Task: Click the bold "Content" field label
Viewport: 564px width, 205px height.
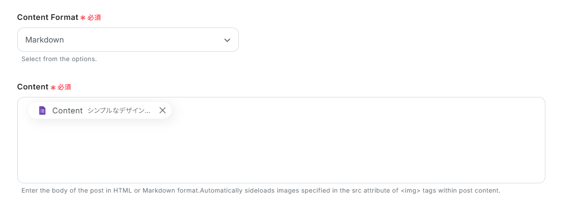Action: tap(32, 87)
